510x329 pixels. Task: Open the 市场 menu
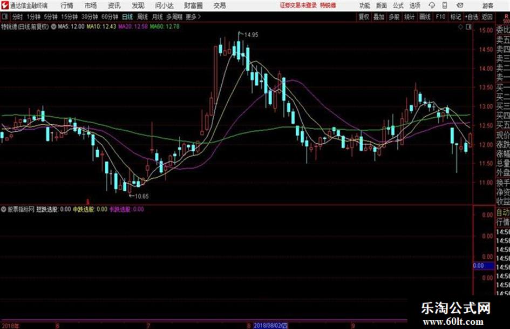tap(91, 5)
